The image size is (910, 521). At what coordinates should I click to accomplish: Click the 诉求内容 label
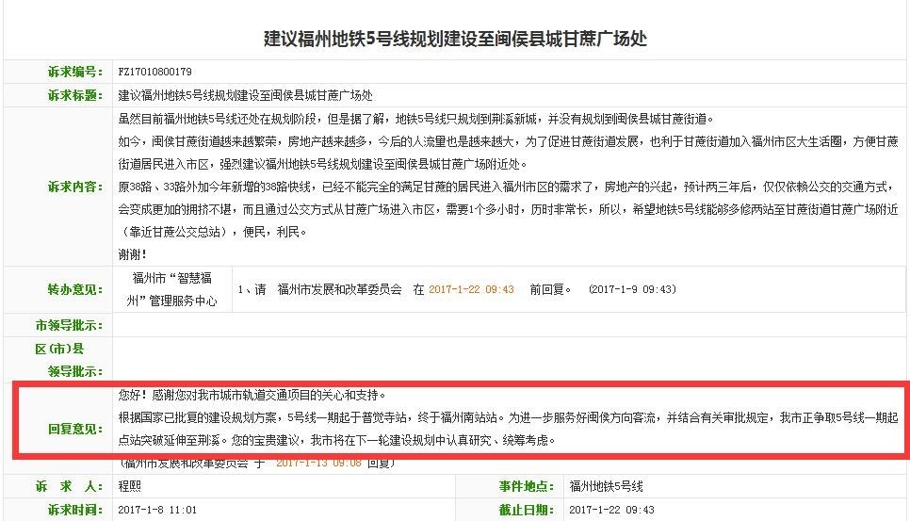point(75,187)
